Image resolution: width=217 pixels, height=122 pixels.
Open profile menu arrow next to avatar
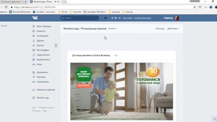181,18
